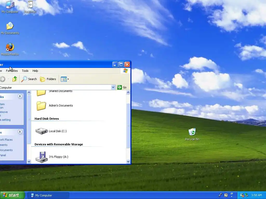The width and height of the screenshot is (266, 199).
Task: Toggle the Folders pane in the toolbar
Action: click(48, 79)
